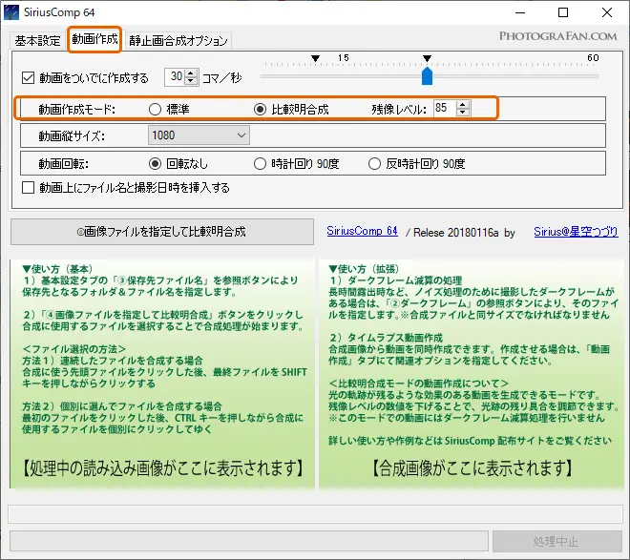Click the 合成画像がここに表示されます preview pane
The height and width of the screenshot is (560, 630).
click(472, 374)
